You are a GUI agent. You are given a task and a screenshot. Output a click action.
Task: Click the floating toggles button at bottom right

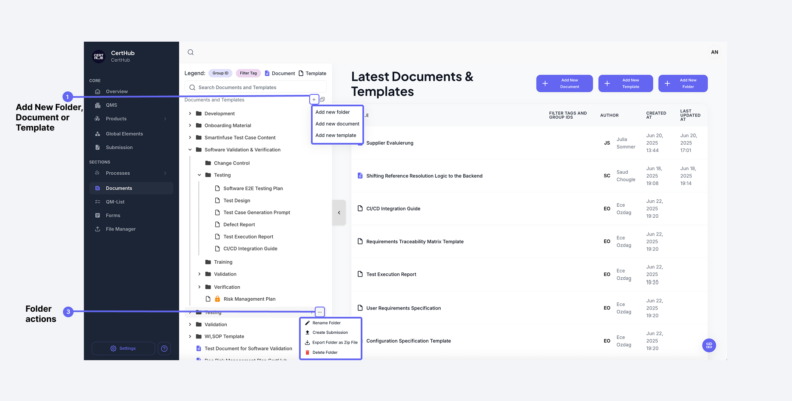pyautogui.click(x=709, y=345)
